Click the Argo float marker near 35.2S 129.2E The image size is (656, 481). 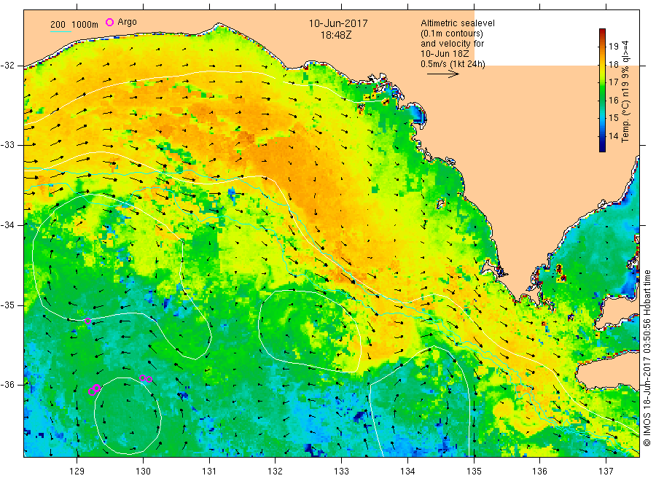tap(88, 321)
